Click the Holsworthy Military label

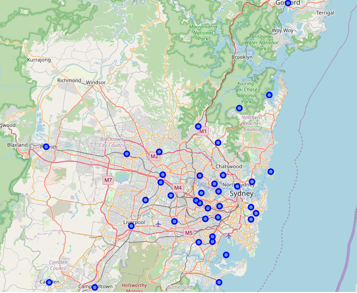134,288
